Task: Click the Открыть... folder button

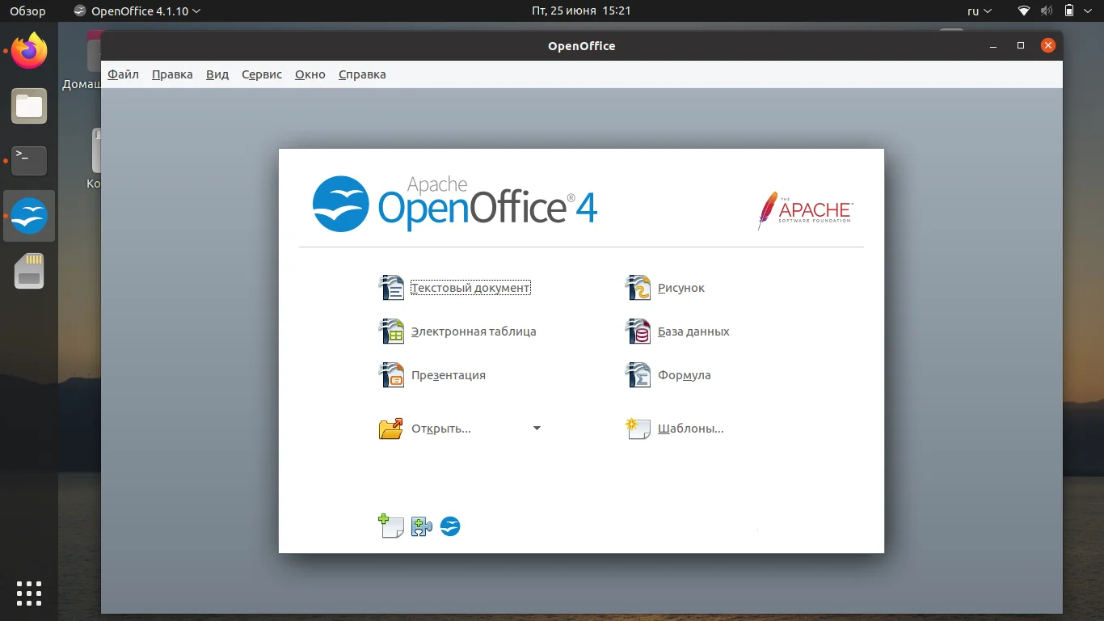Action: tap(425, 429)
